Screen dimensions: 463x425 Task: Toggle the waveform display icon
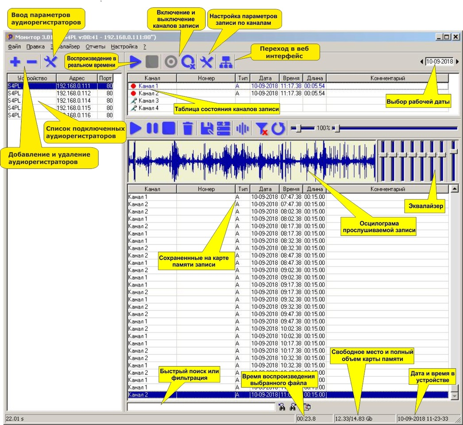242,129
